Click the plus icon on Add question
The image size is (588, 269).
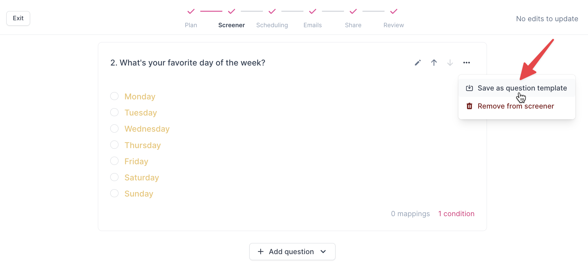click(x=260, y=252)
